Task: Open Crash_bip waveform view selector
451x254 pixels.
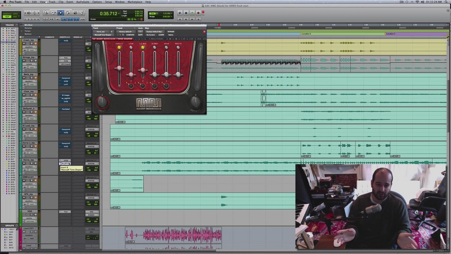Action: coord(30,47)
